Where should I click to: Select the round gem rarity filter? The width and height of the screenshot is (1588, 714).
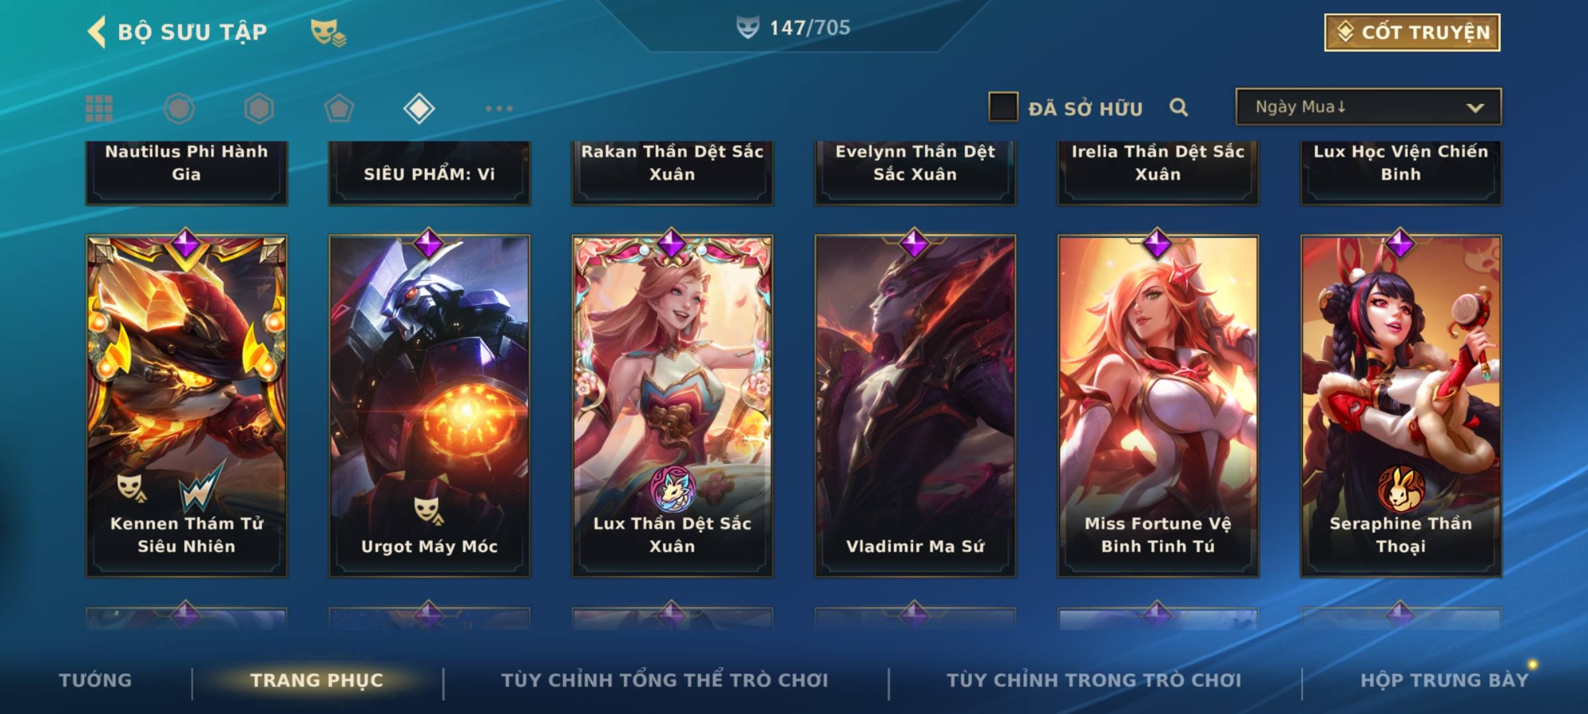(x=179, y=108)
